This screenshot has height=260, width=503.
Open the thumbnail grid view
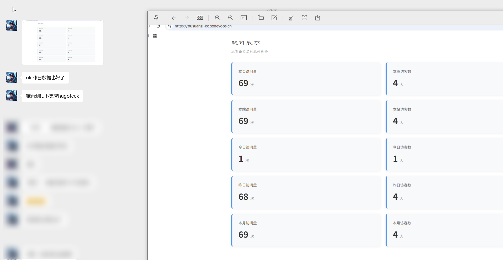click(x=200, y=18)
